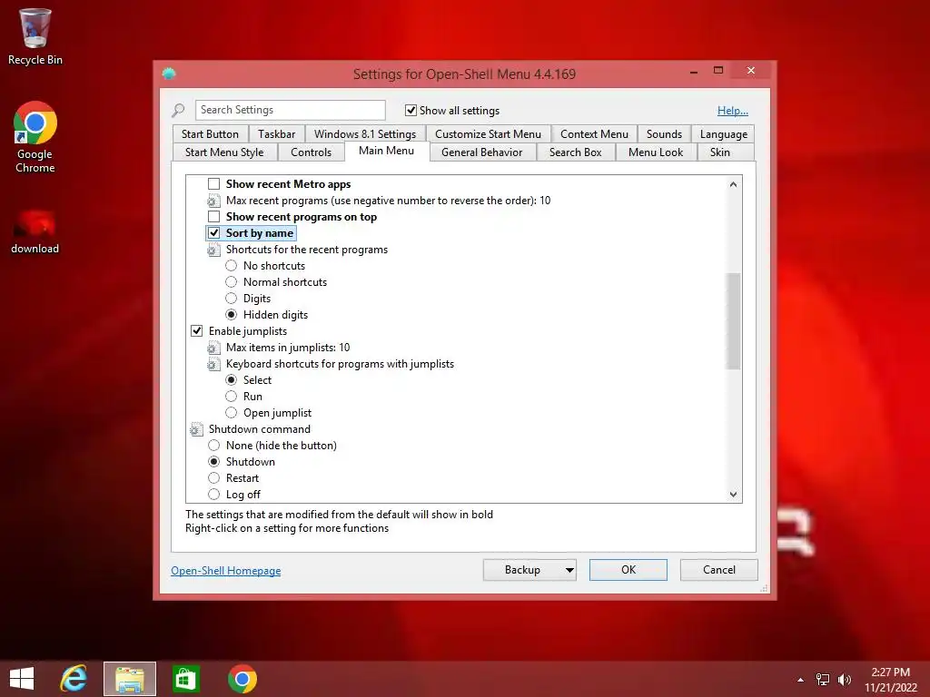Open Windows 8.1 Settings tab

[x=365, y=134]
